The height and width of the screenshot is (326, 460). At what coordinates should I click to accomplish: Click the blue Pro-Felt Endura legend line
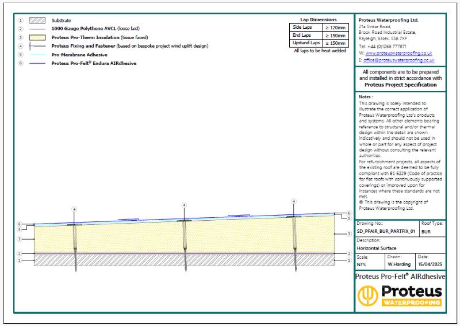(37, 63)
